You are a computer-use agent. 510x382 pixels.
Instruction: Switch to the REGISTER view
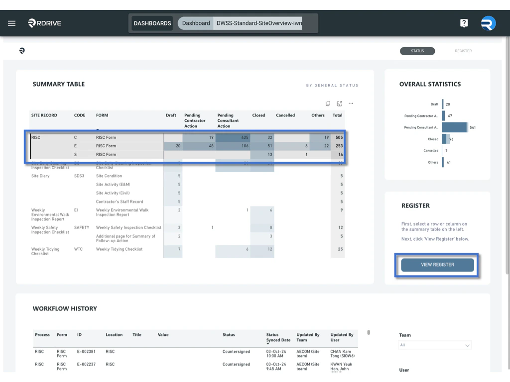pos(463,51)
